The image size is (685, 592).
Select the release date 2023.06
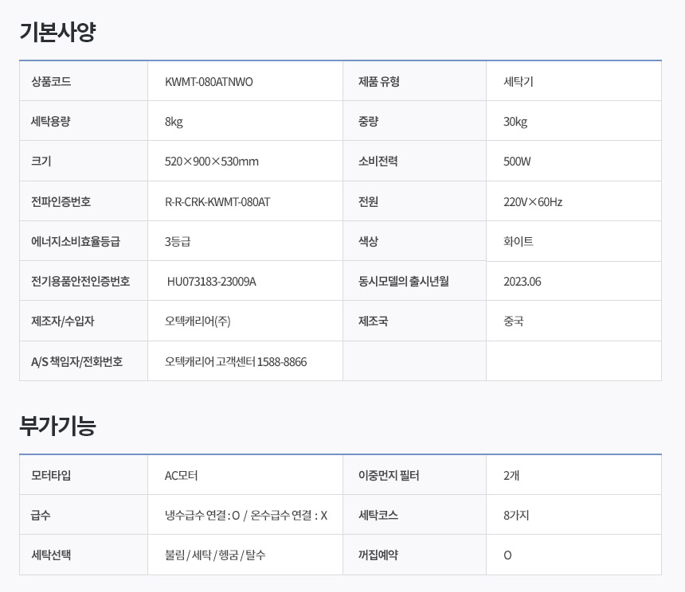(522, 282)
